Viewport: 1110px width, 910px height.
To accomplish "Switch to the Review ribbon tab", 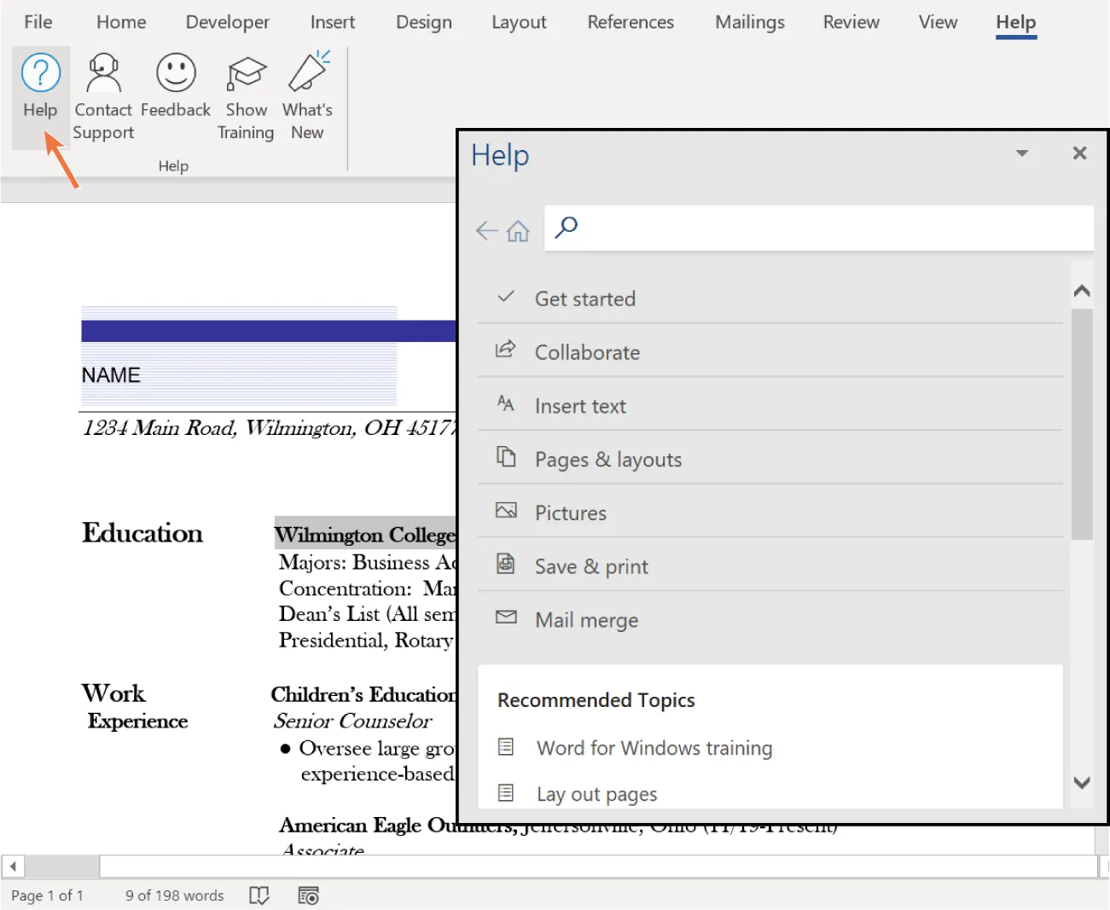I will pos(851,22).
